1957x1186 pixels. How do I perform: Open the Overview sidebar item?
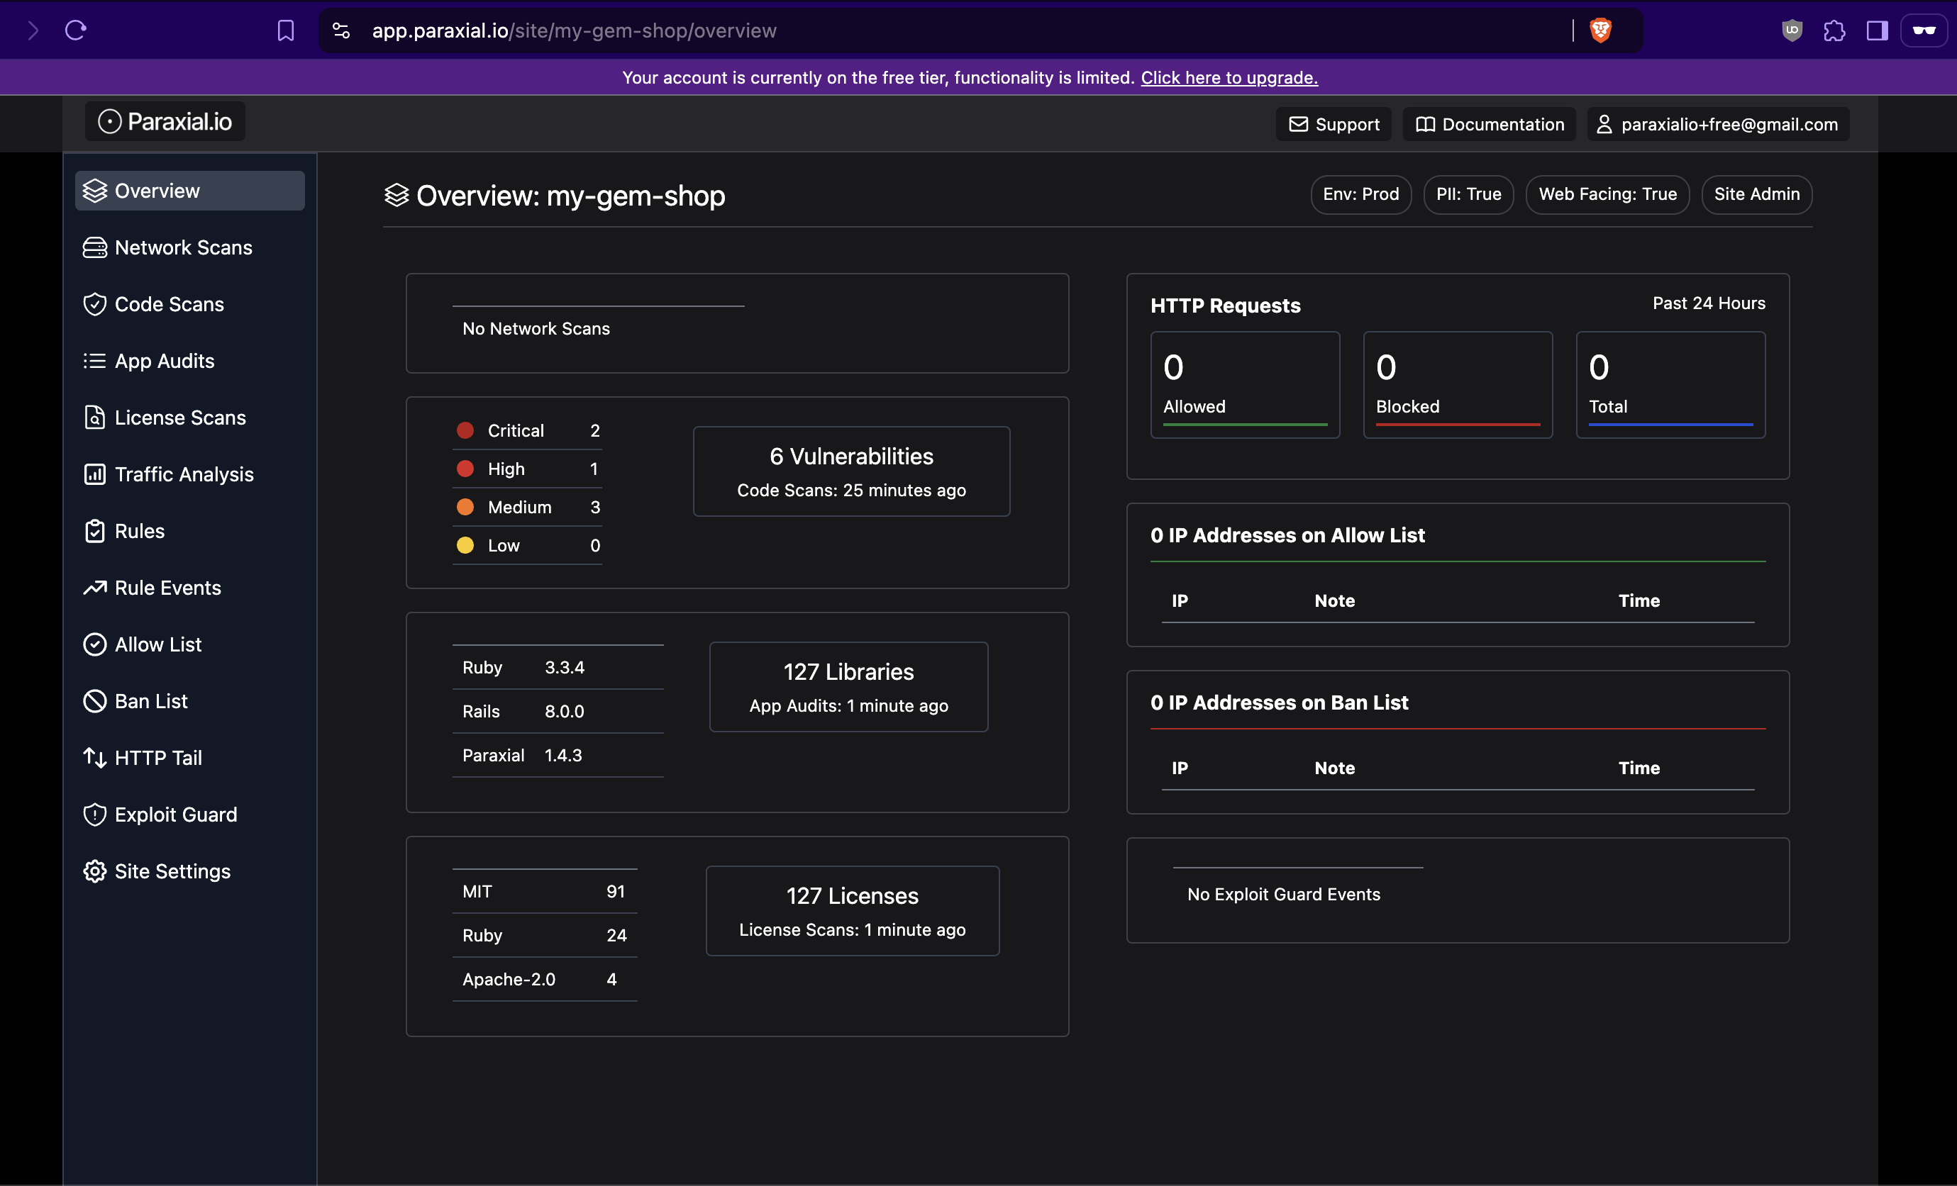tap(189, 191)
